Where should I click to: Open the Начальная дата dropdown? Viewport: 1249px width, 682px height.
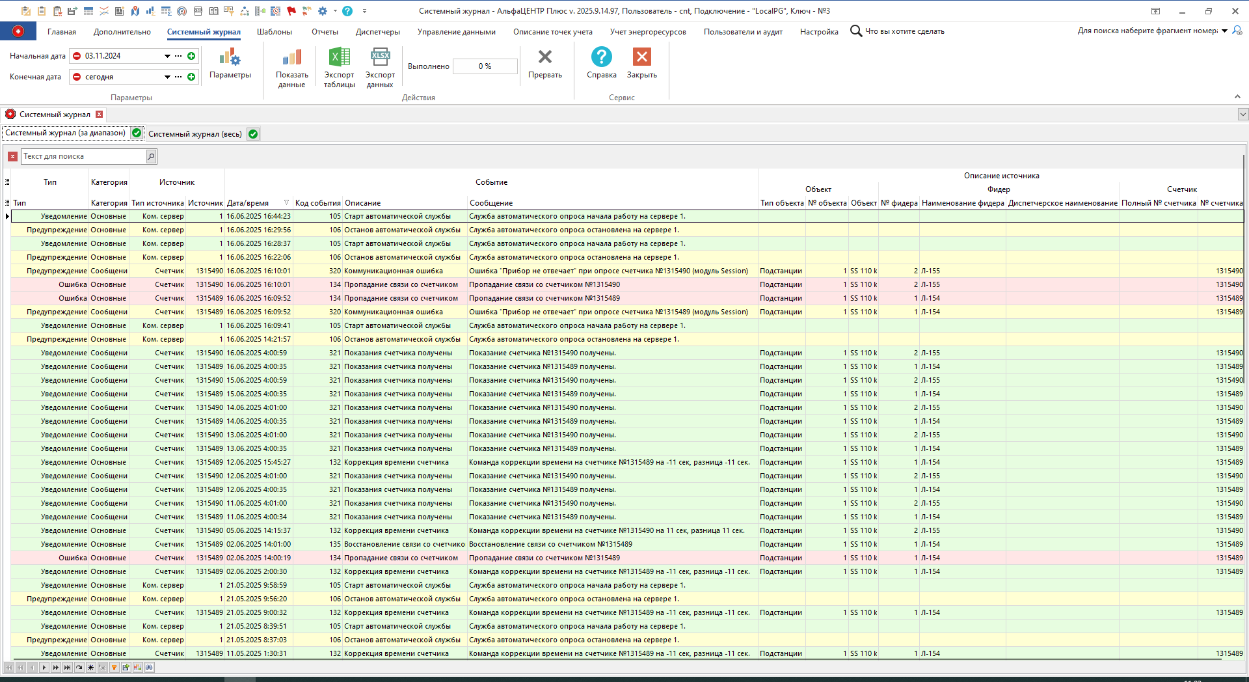(167, 56)
